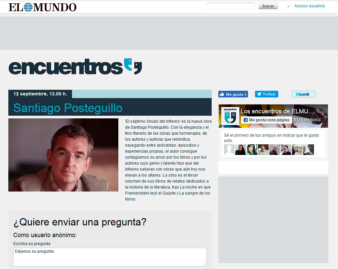The width and height of the screenshot is (338, 269).
Task: Share on the tuenti button
Action: click(x=303, y=94)
